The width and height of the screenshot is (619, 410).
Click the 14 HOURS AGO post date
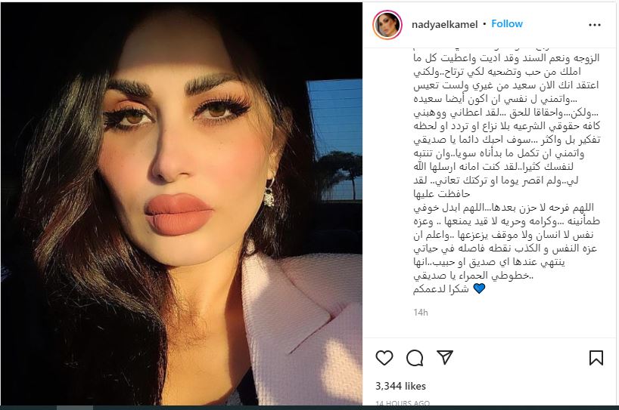403,404
